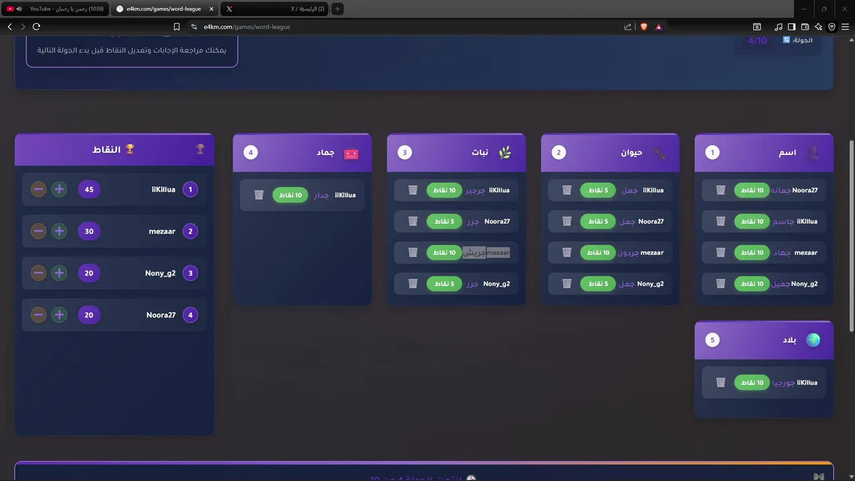855x481 pixels.
Task: Remove mezaar's answer جردون
Action: click(567, 253)
